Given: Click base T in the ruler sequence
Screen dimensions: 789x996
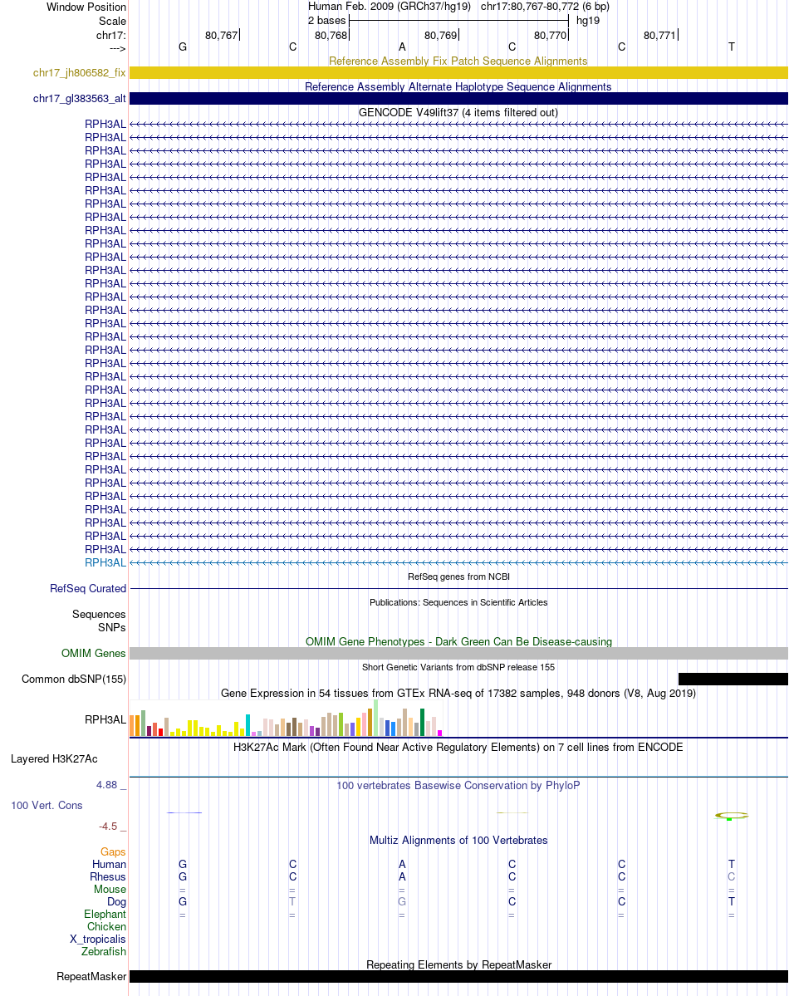Looking at the screenshot, I should point(731,47).
